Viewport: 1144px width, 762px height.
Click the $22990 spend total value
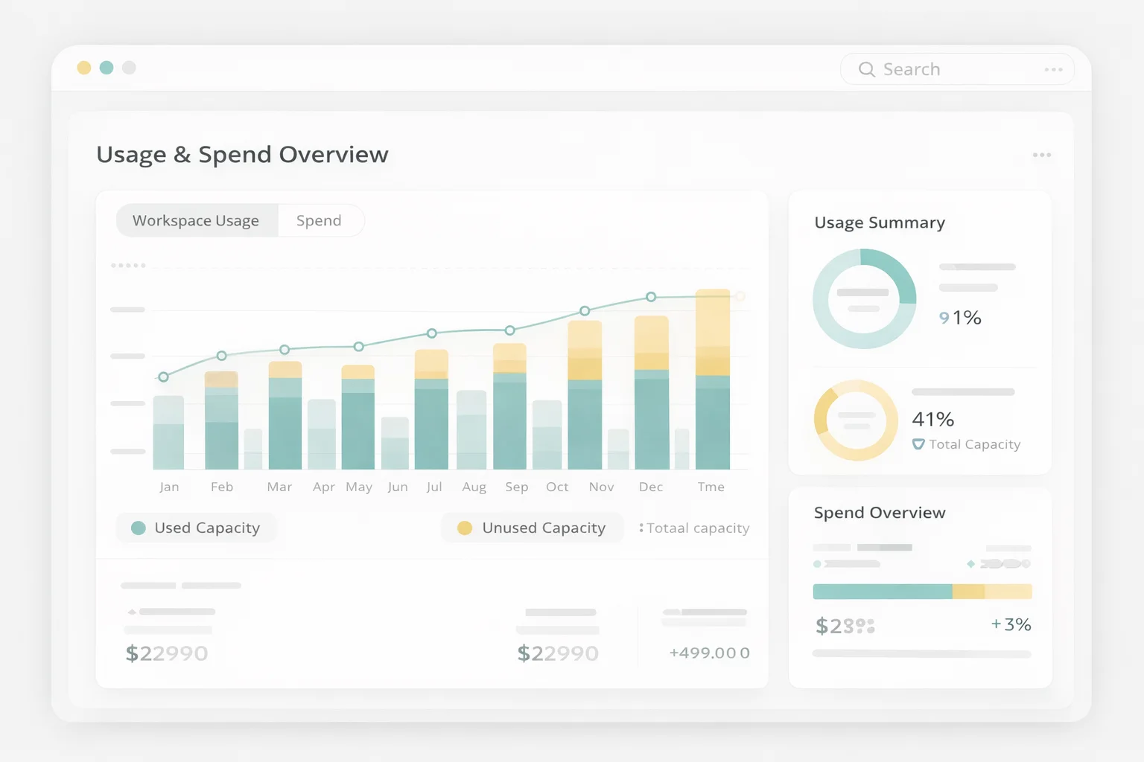click(x=167, y=653)
